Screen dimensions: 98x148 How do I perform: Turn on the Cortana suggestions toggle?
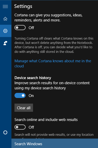20,28
